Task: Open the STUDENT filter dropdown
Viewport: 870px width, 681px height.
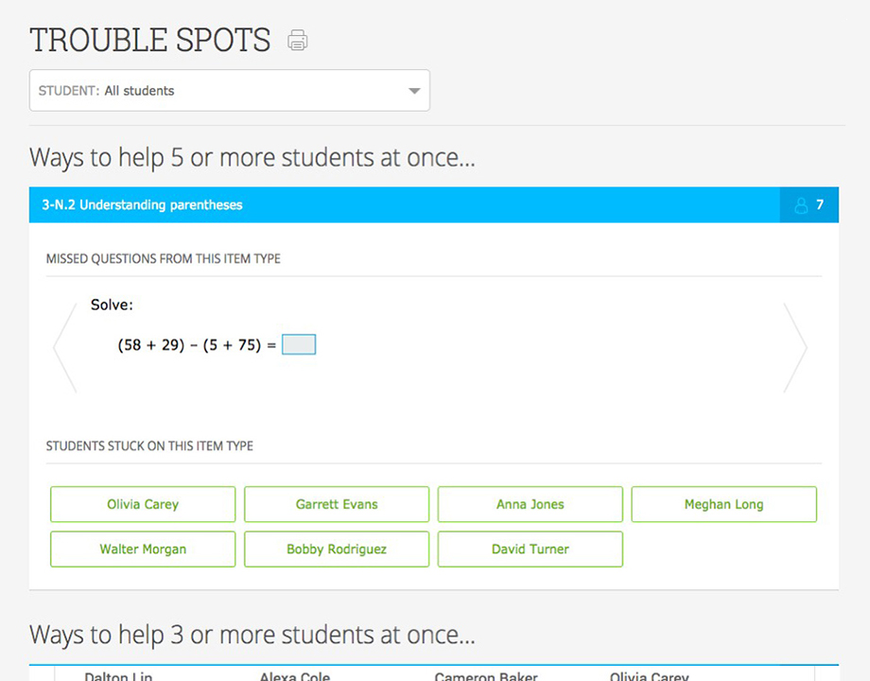Action: point(229,90)
